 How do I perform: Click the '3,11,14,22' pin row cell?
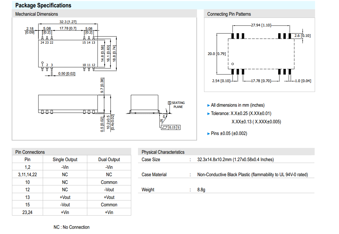(x=28, y=174)
